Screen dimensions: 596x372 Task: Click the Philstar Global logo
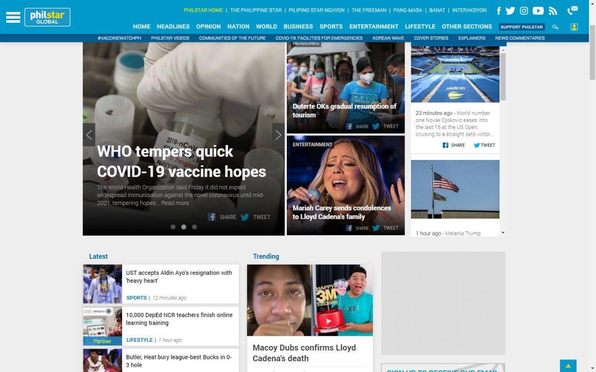click(x=47, y=17)
